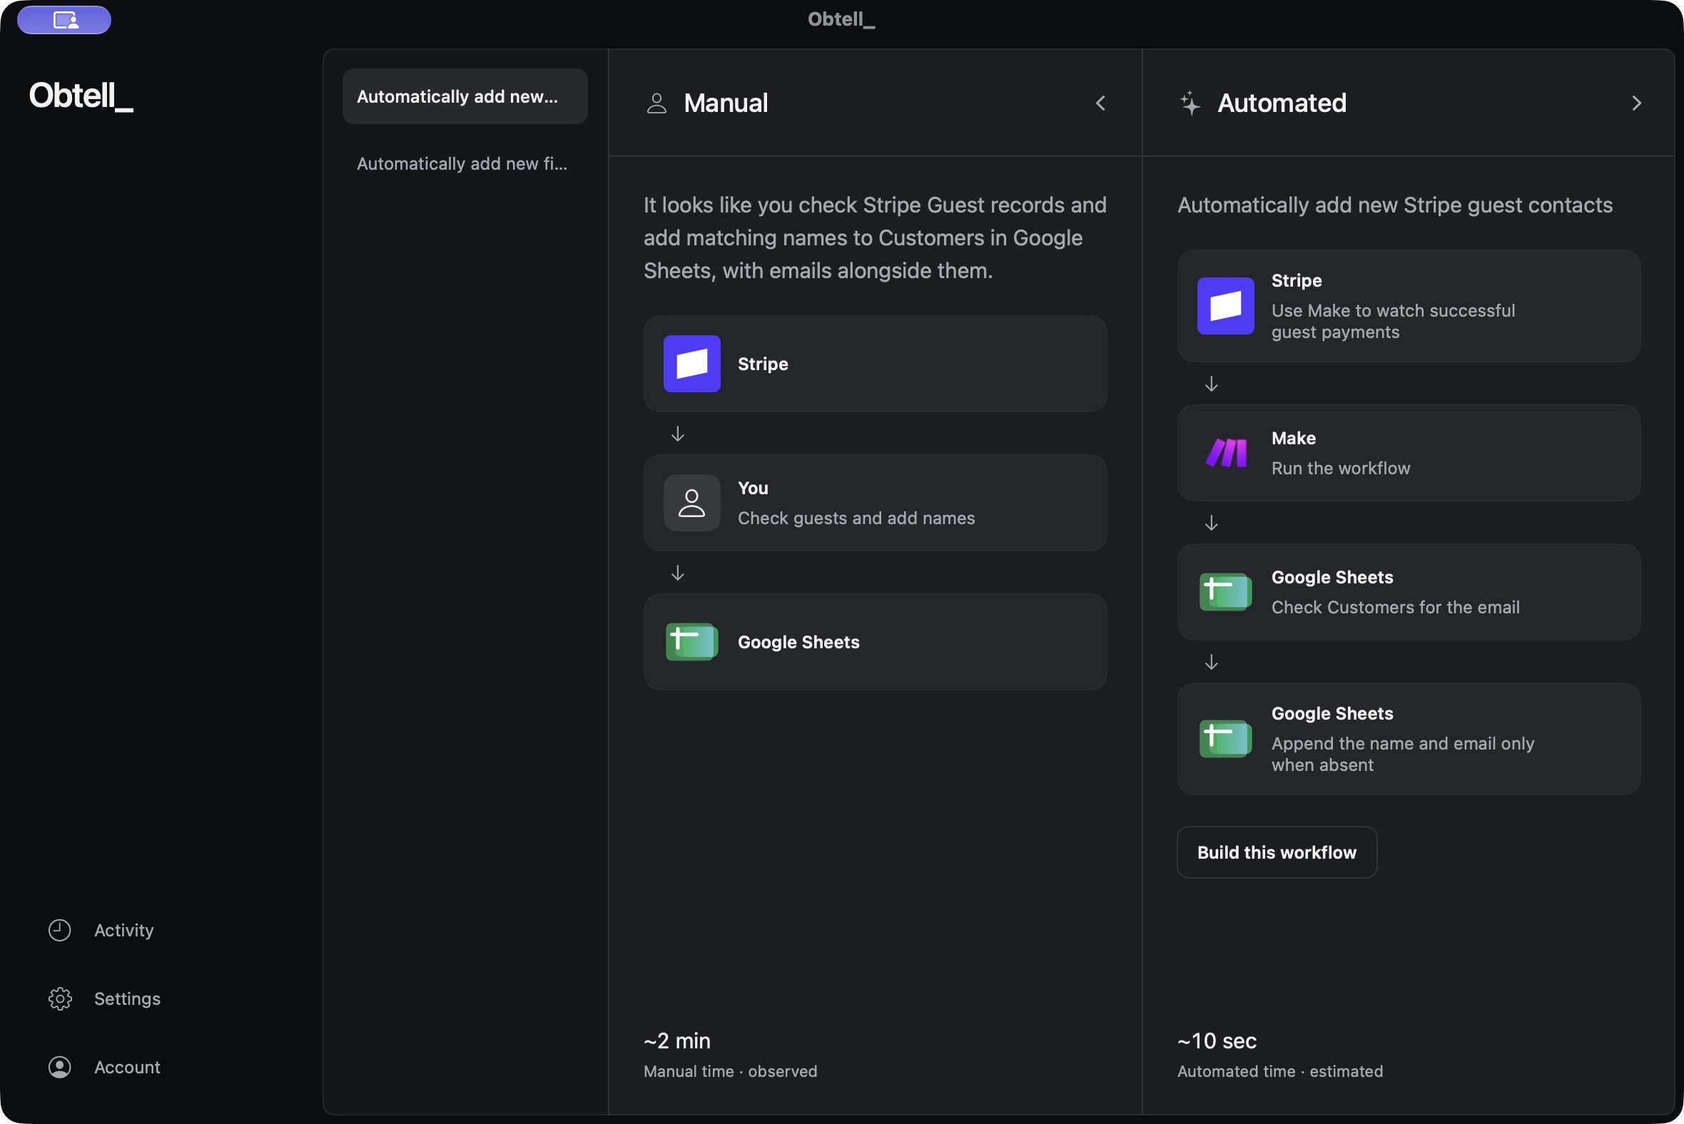
Task: Open the 'Use Make to watch successful' Stripe card
Action: [x=1408, y=306]
